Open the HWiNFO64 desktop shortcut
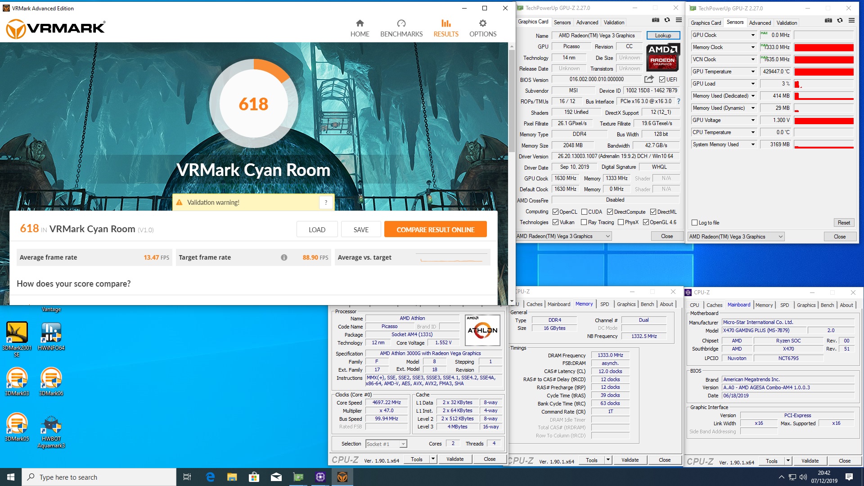This screenshot has height=486, width=864. 51,337
